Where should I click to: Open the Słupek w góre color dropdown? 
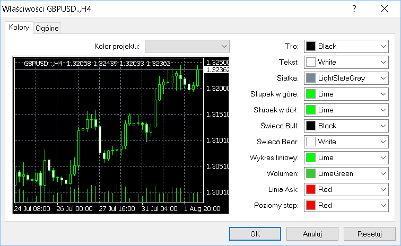pos(346,94)
